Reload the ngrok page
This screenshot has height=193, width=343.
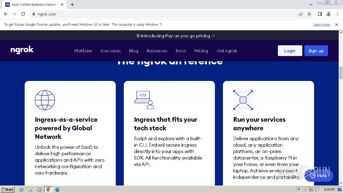pos(23,14)
